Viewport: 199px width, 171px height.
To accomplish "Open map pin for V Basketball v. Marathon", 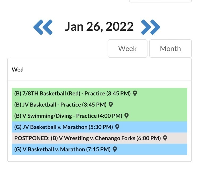I will pos(115,149).
